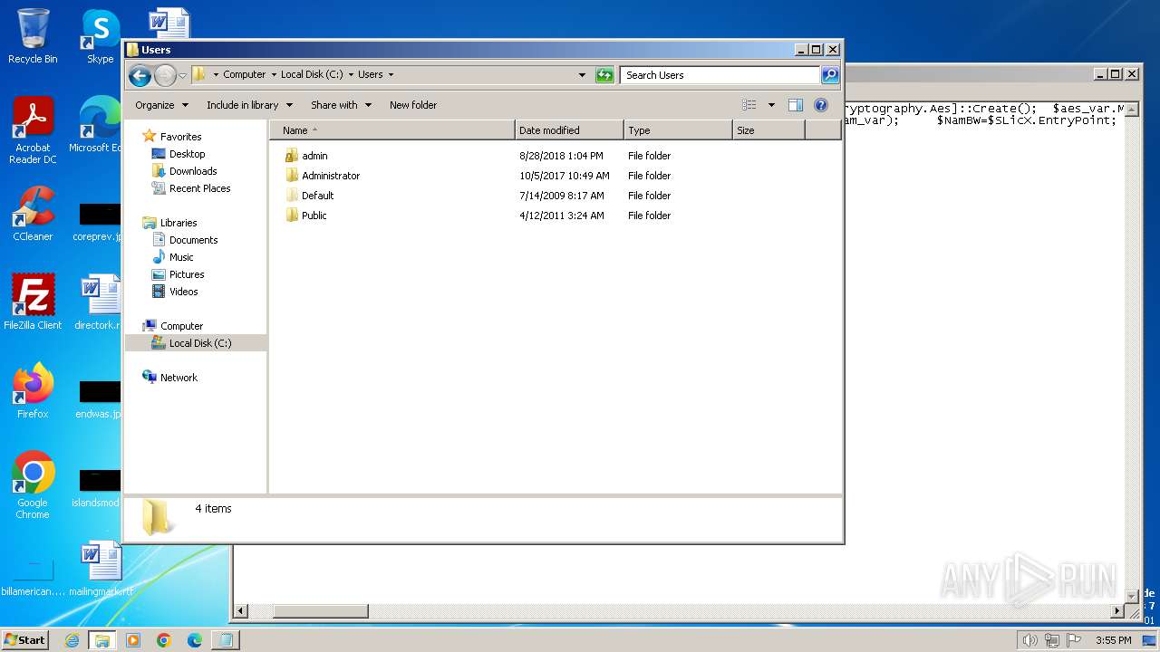The image size is (1160, 652).
Task: Click the Start button
Action: [x=24, y=639]
